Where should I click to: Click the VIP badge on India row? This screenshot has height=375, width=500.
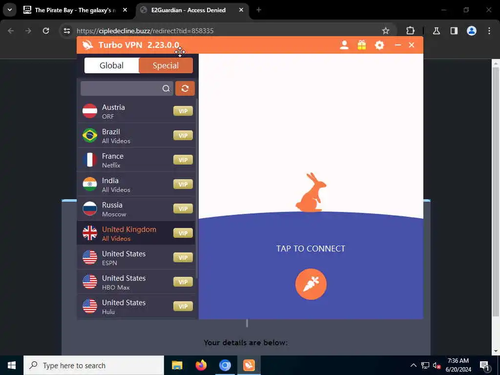[x=183, y=184]
